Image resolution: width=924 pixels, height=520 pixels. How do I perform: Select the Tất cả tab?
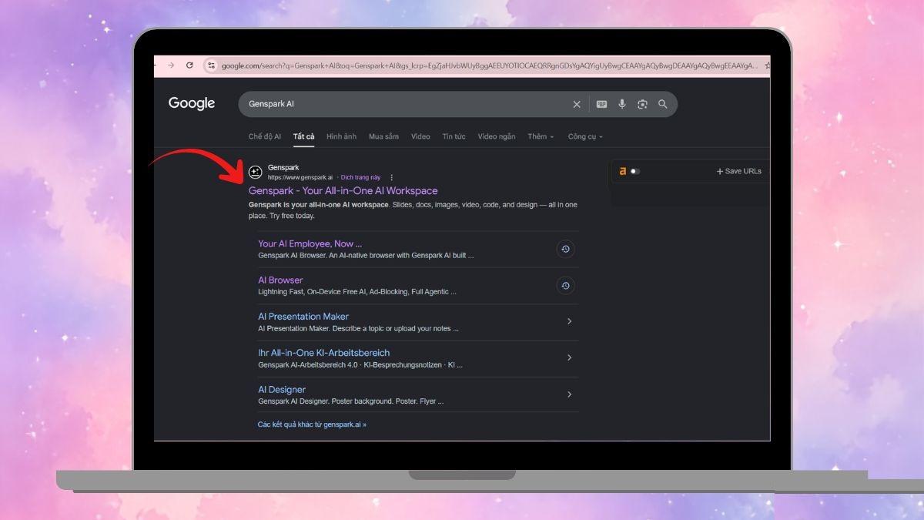pyautogui.click(x=304, y=136)
